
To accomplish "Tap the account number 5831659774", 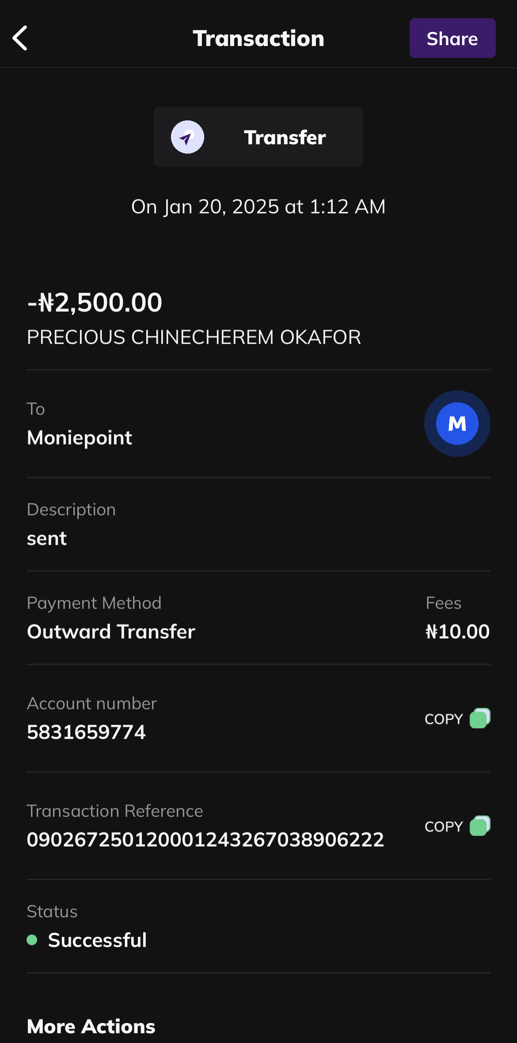I will (86, 732).
